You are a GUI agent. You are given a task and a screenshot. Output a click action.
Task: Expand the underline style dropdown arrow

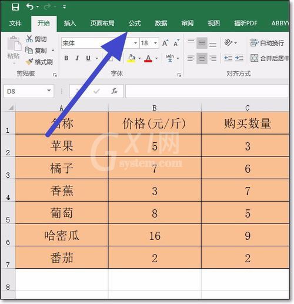[x=96, y=58]
